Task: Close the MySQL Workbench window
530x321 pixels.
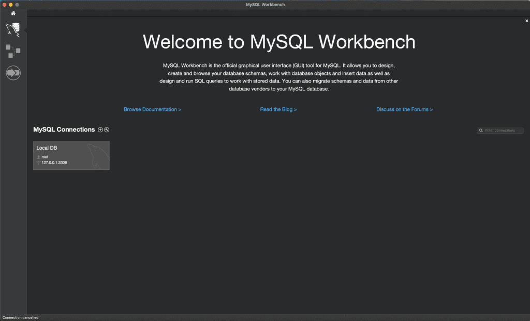Action: 4,5
